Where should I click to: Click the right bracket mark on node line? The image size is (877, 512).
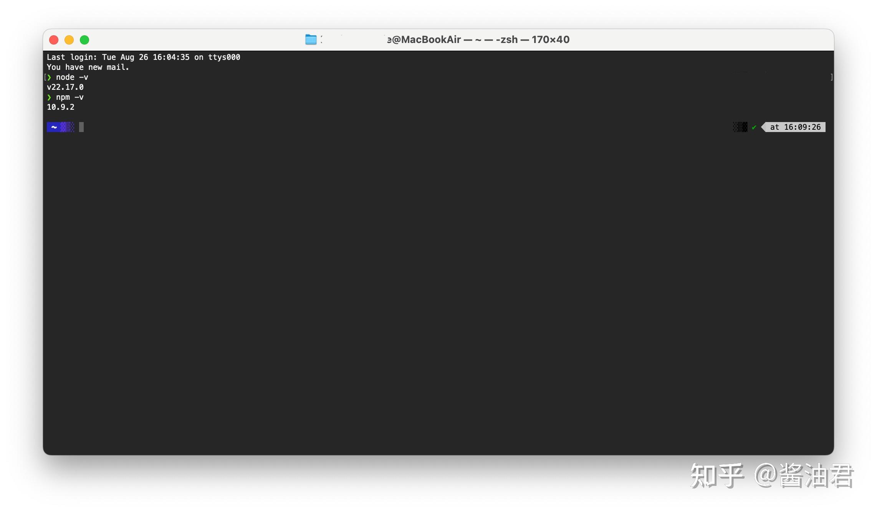[x=831, y=77]
